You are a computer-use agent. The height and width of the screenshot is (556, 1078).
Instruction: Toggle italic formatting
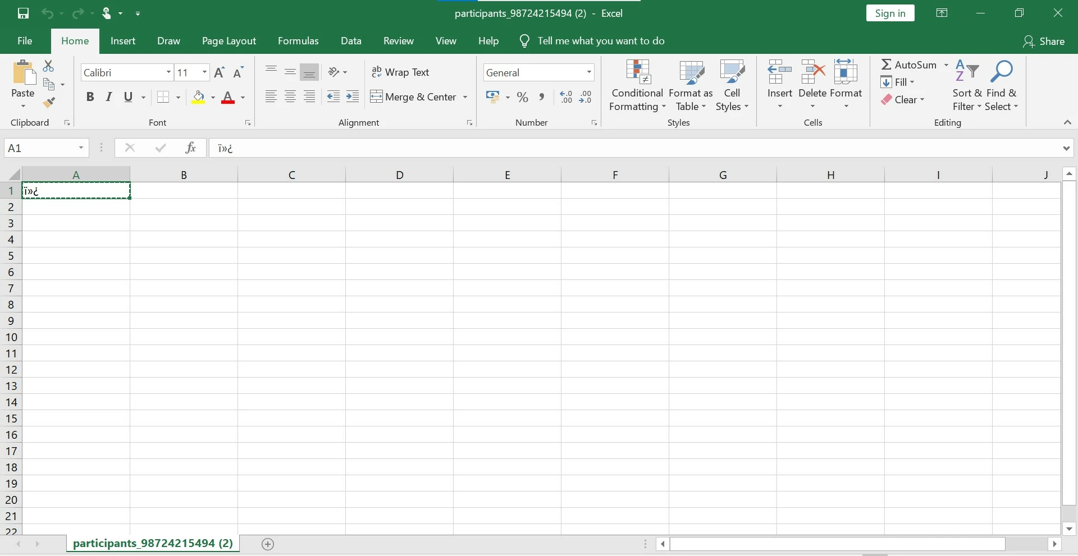[109, 97]
